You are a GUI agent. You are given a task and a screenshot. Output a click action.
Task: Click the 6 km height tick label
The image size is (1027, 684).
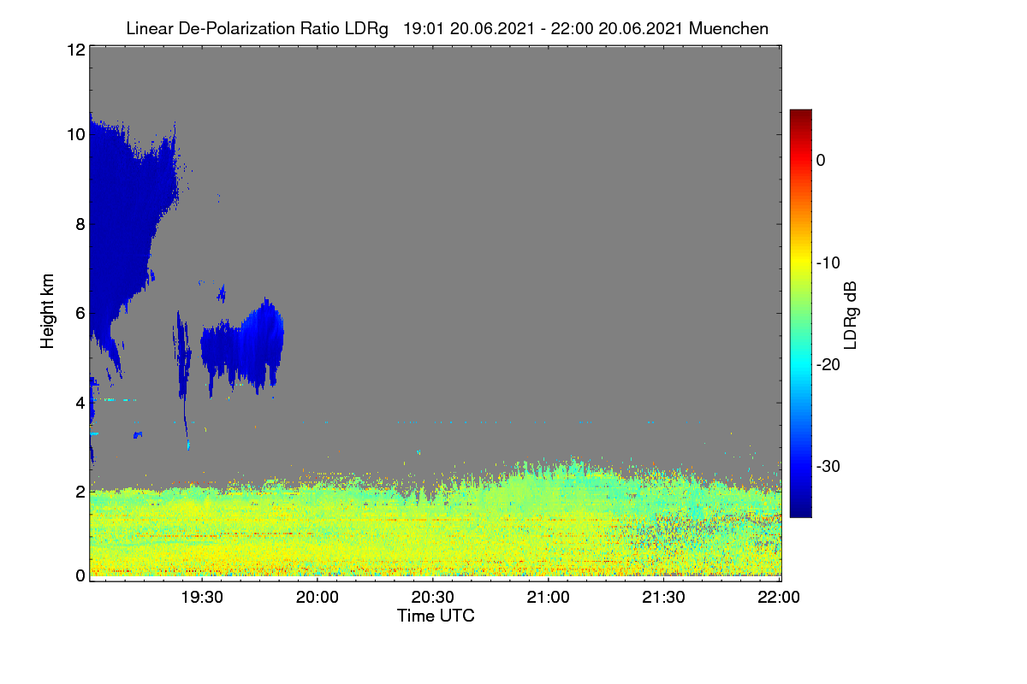click(x=80, y=313)
